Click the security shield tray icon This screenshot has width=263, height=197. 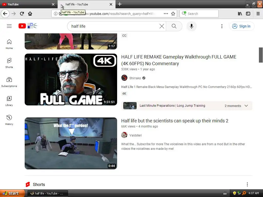[234, 193]
